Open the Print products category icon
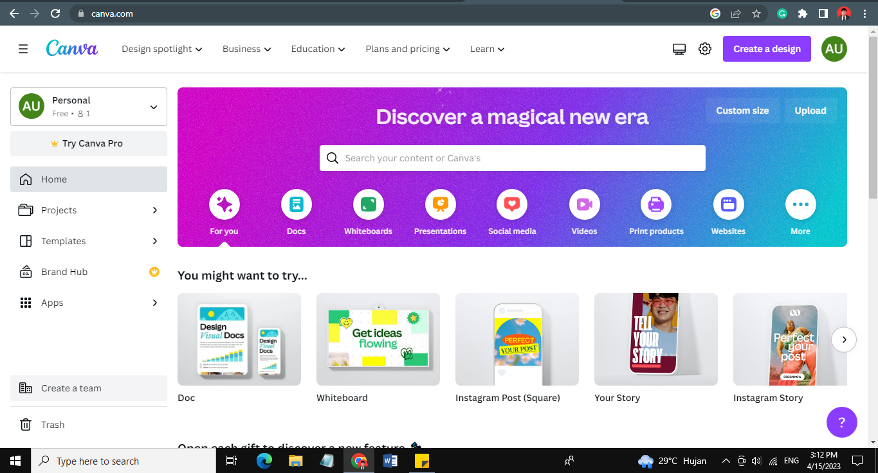Screen dimensions: 878x473 655,204
